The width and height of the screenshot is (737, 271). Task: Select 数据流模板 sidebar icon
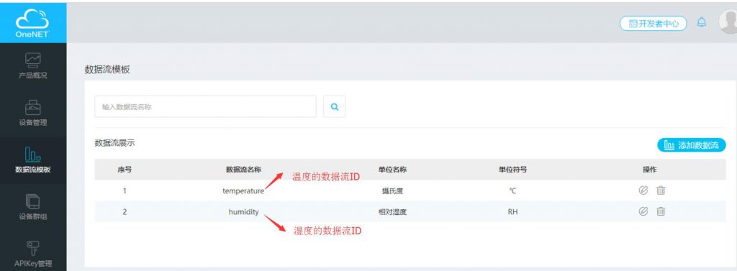pos(32,154)
